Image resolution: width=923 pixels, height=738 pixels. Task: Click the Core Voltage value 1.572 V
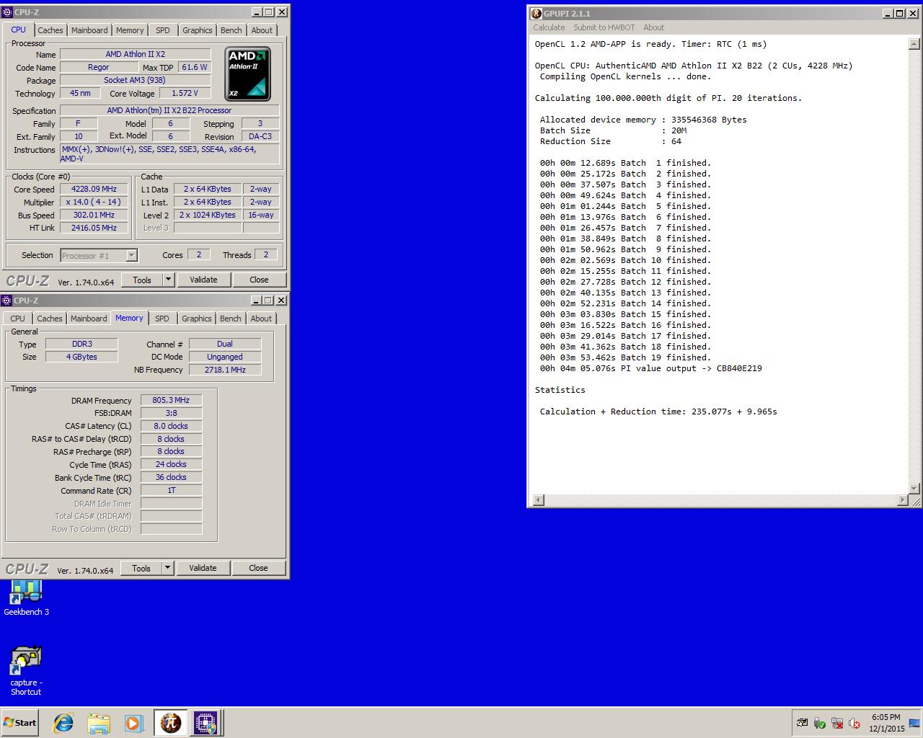(185, 93)
